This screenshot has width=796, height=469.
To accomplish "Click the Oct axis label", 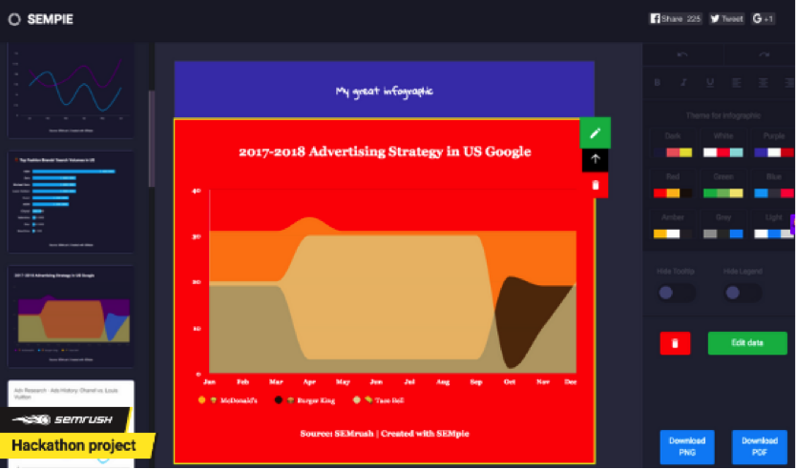I will 509,382.
